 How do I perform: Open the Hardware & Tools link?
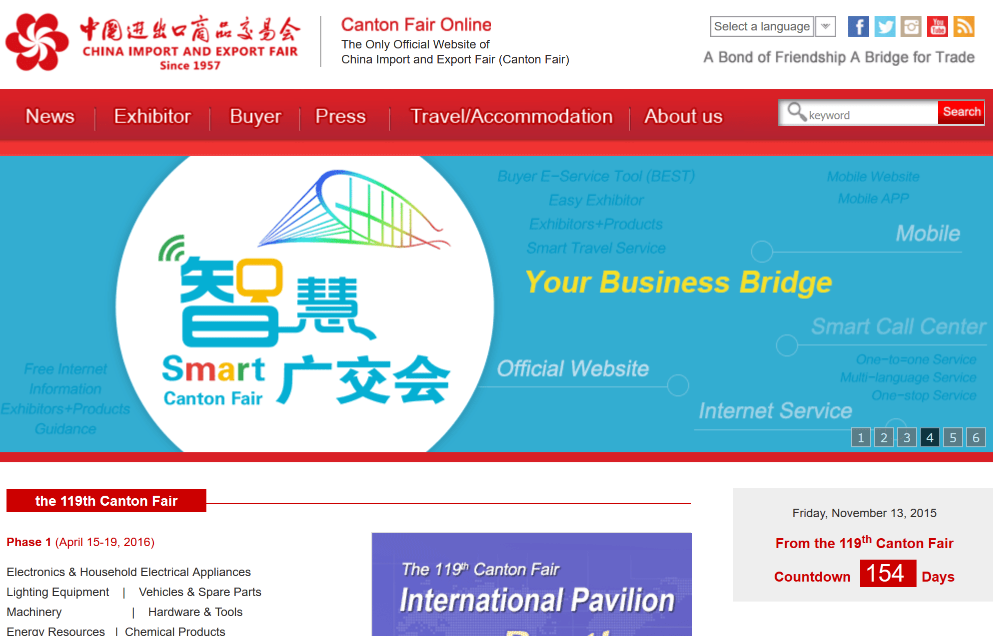[195, 612]
